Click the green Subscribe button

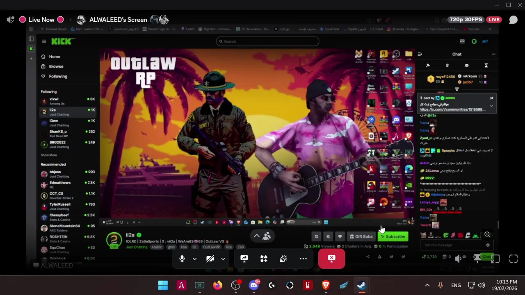393,236
